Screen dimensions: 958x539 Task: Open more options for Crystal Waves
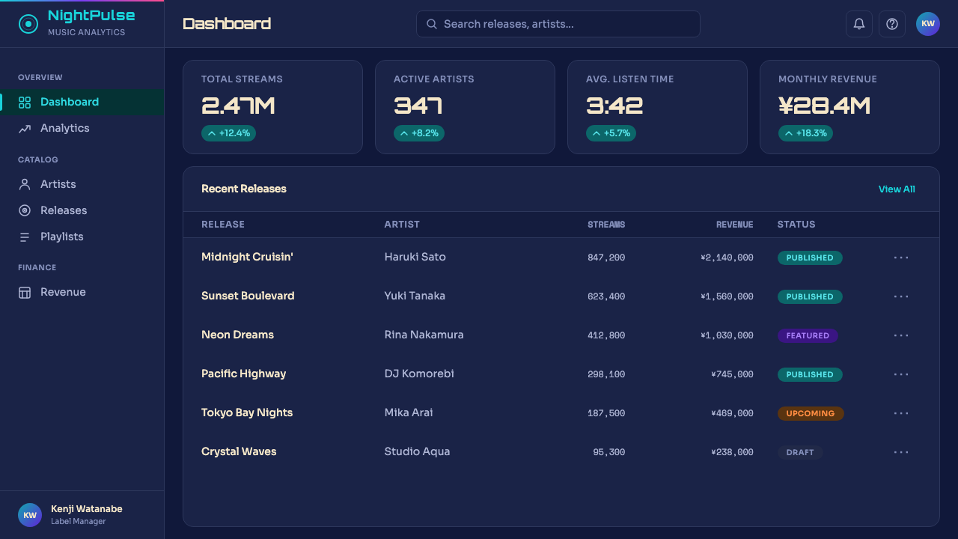coord(901,452)
